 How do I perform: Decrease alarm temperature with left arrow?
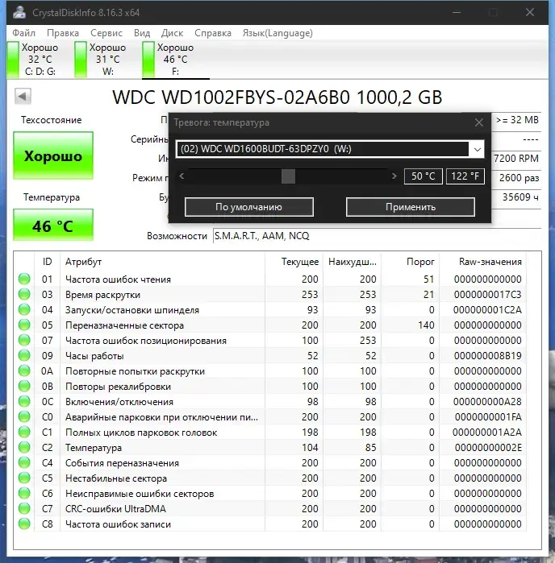(182, 176)
